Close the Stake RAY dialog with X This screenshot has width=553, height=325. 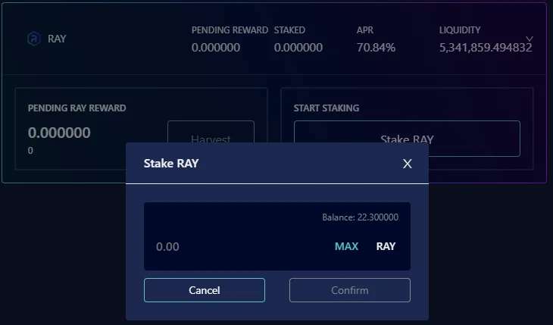pos(408,164)
